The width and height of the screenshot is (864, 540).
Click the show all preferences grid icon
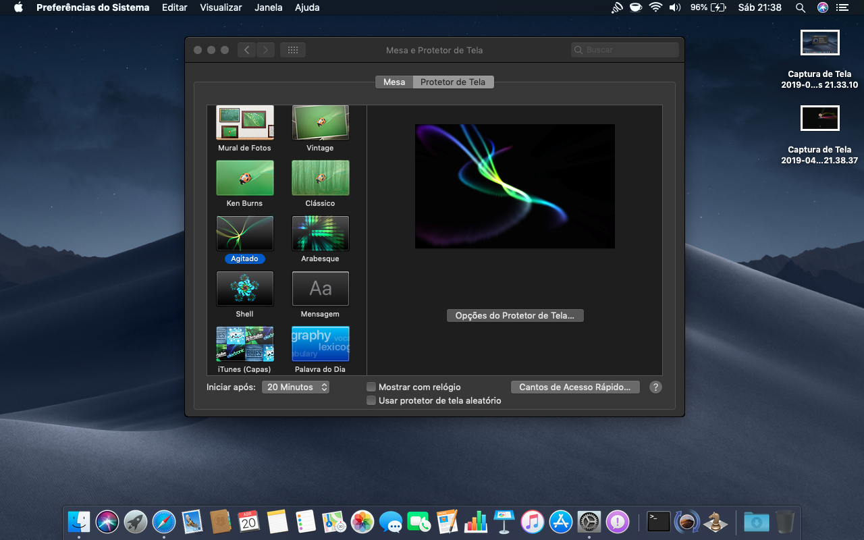point(292,50)
